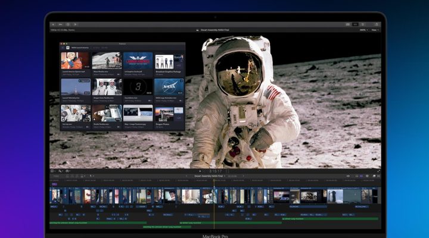Toggle audio skimming headphones icon
This screenshot has width=429, height=238.
tap(357, 176)
